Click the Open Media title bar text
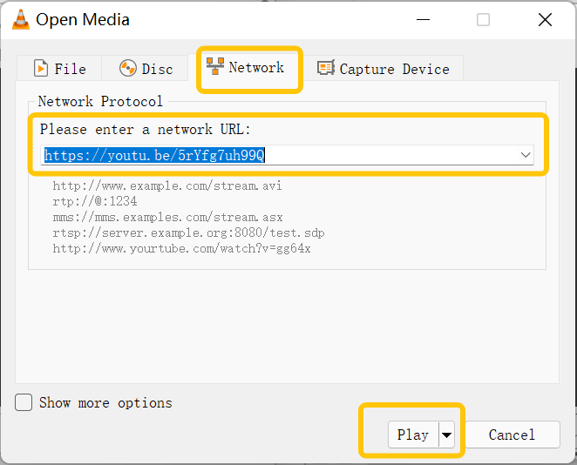 (x=83, y=19)
